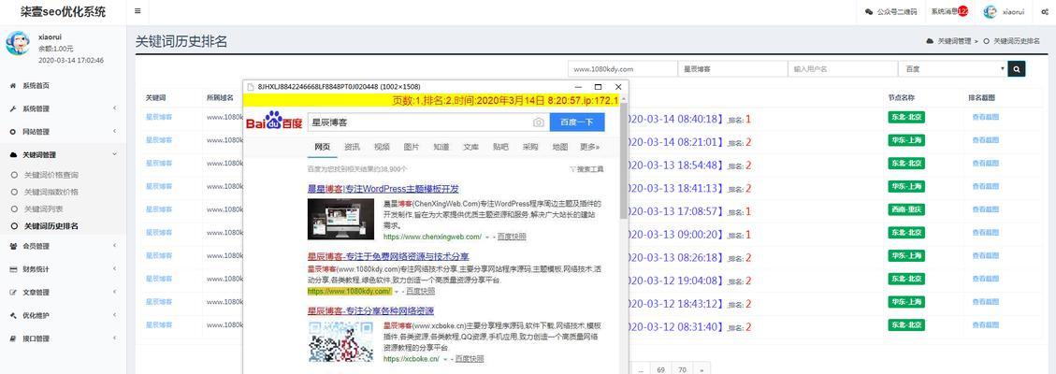Go to page 70 in pagination
Image resolution: width=1056 pixels, height=374 pixels.
[682, 369]
